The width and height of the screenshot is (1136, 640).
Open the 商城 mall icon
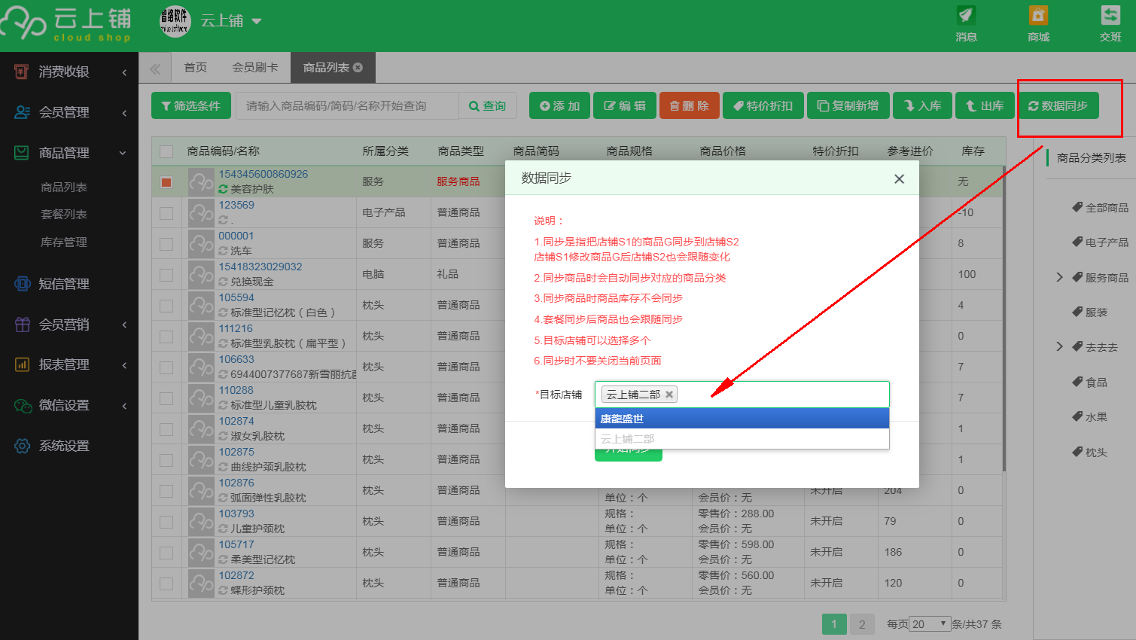click(x=1038, y=16)
